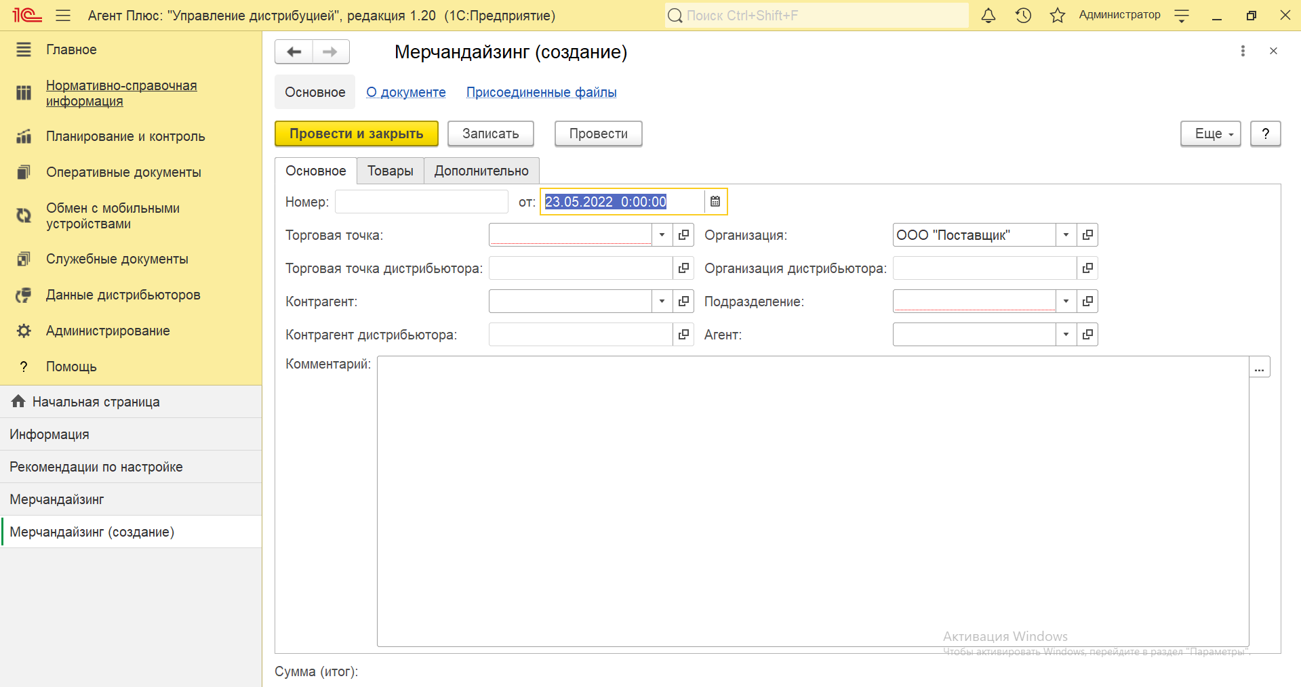This screenshot has height=687, width=1301.
Task: Click the Провести button
Action: click(x=599, y=133)
